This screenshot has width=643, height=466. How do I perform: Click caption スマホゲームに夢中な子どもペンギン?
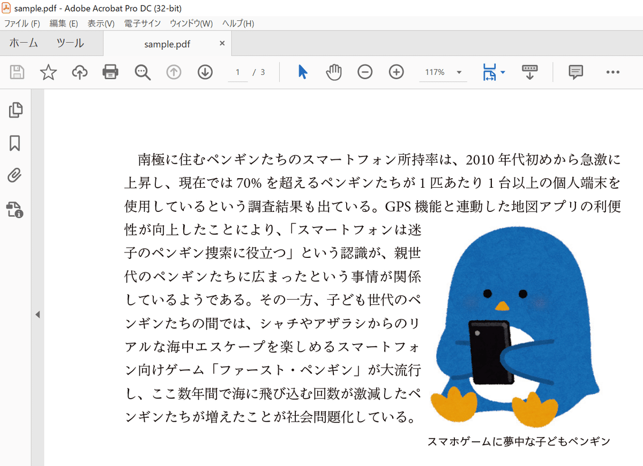(x=519, y=442)
